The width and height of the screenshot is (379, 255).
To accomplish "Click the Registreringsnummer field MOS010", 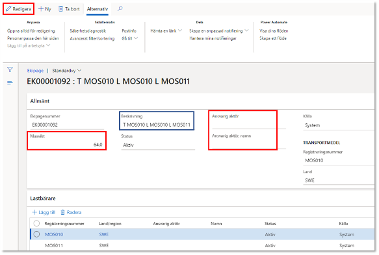I will [339, 161].
